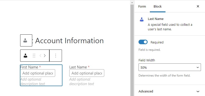Click the gray person icon beside the heading
Screen dimensions: 205x96
point(25,40)
